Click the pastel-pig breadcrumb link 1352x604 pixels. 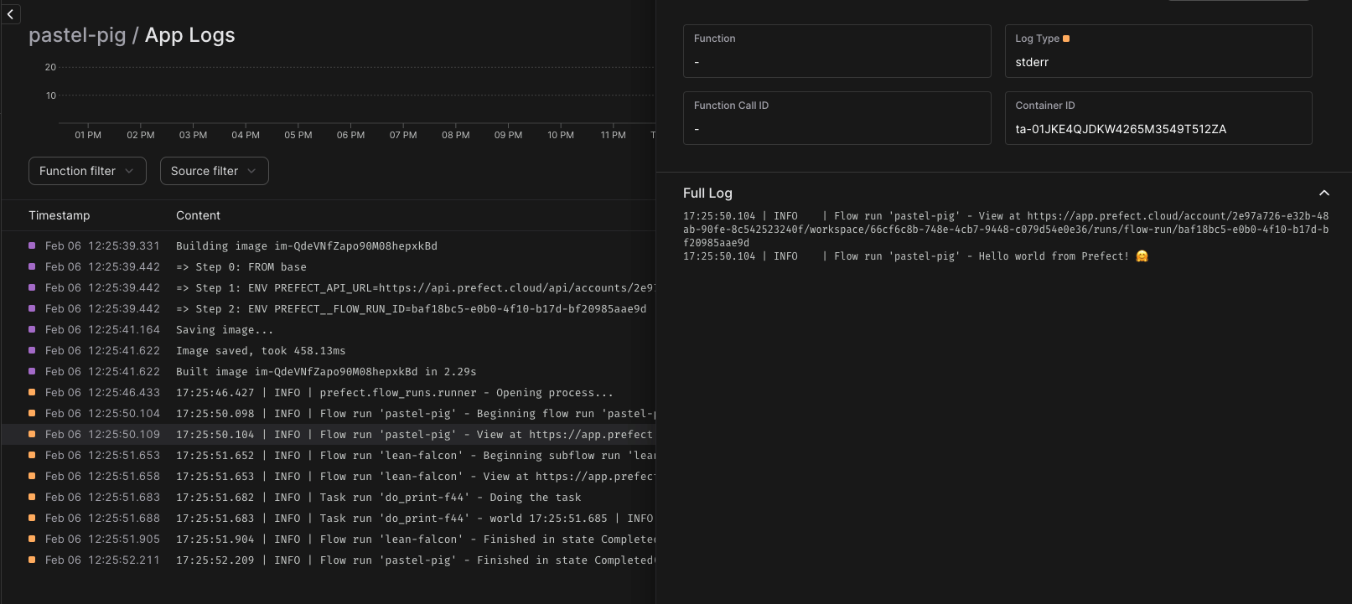tap(77, 35)
